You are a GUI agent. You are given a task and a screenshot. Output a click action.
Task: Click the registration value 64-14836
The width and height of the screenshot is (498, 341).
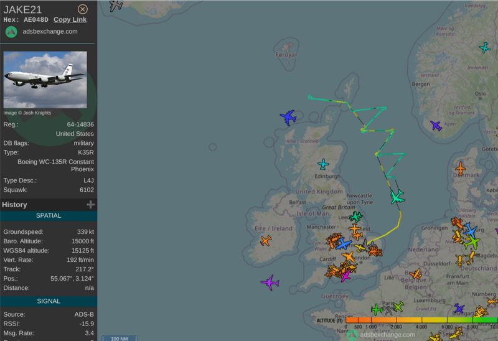pyautogui.click(x=80, y=124)
